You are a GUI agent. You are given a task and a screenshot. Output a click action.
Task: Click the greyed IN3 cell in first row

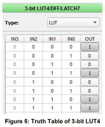point(15,47)
